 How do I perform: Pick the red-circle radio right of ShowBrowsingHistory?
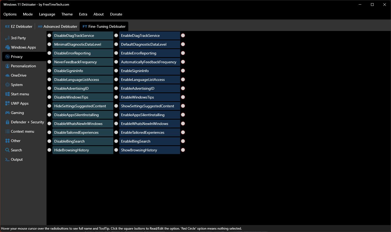click(183, 150)
